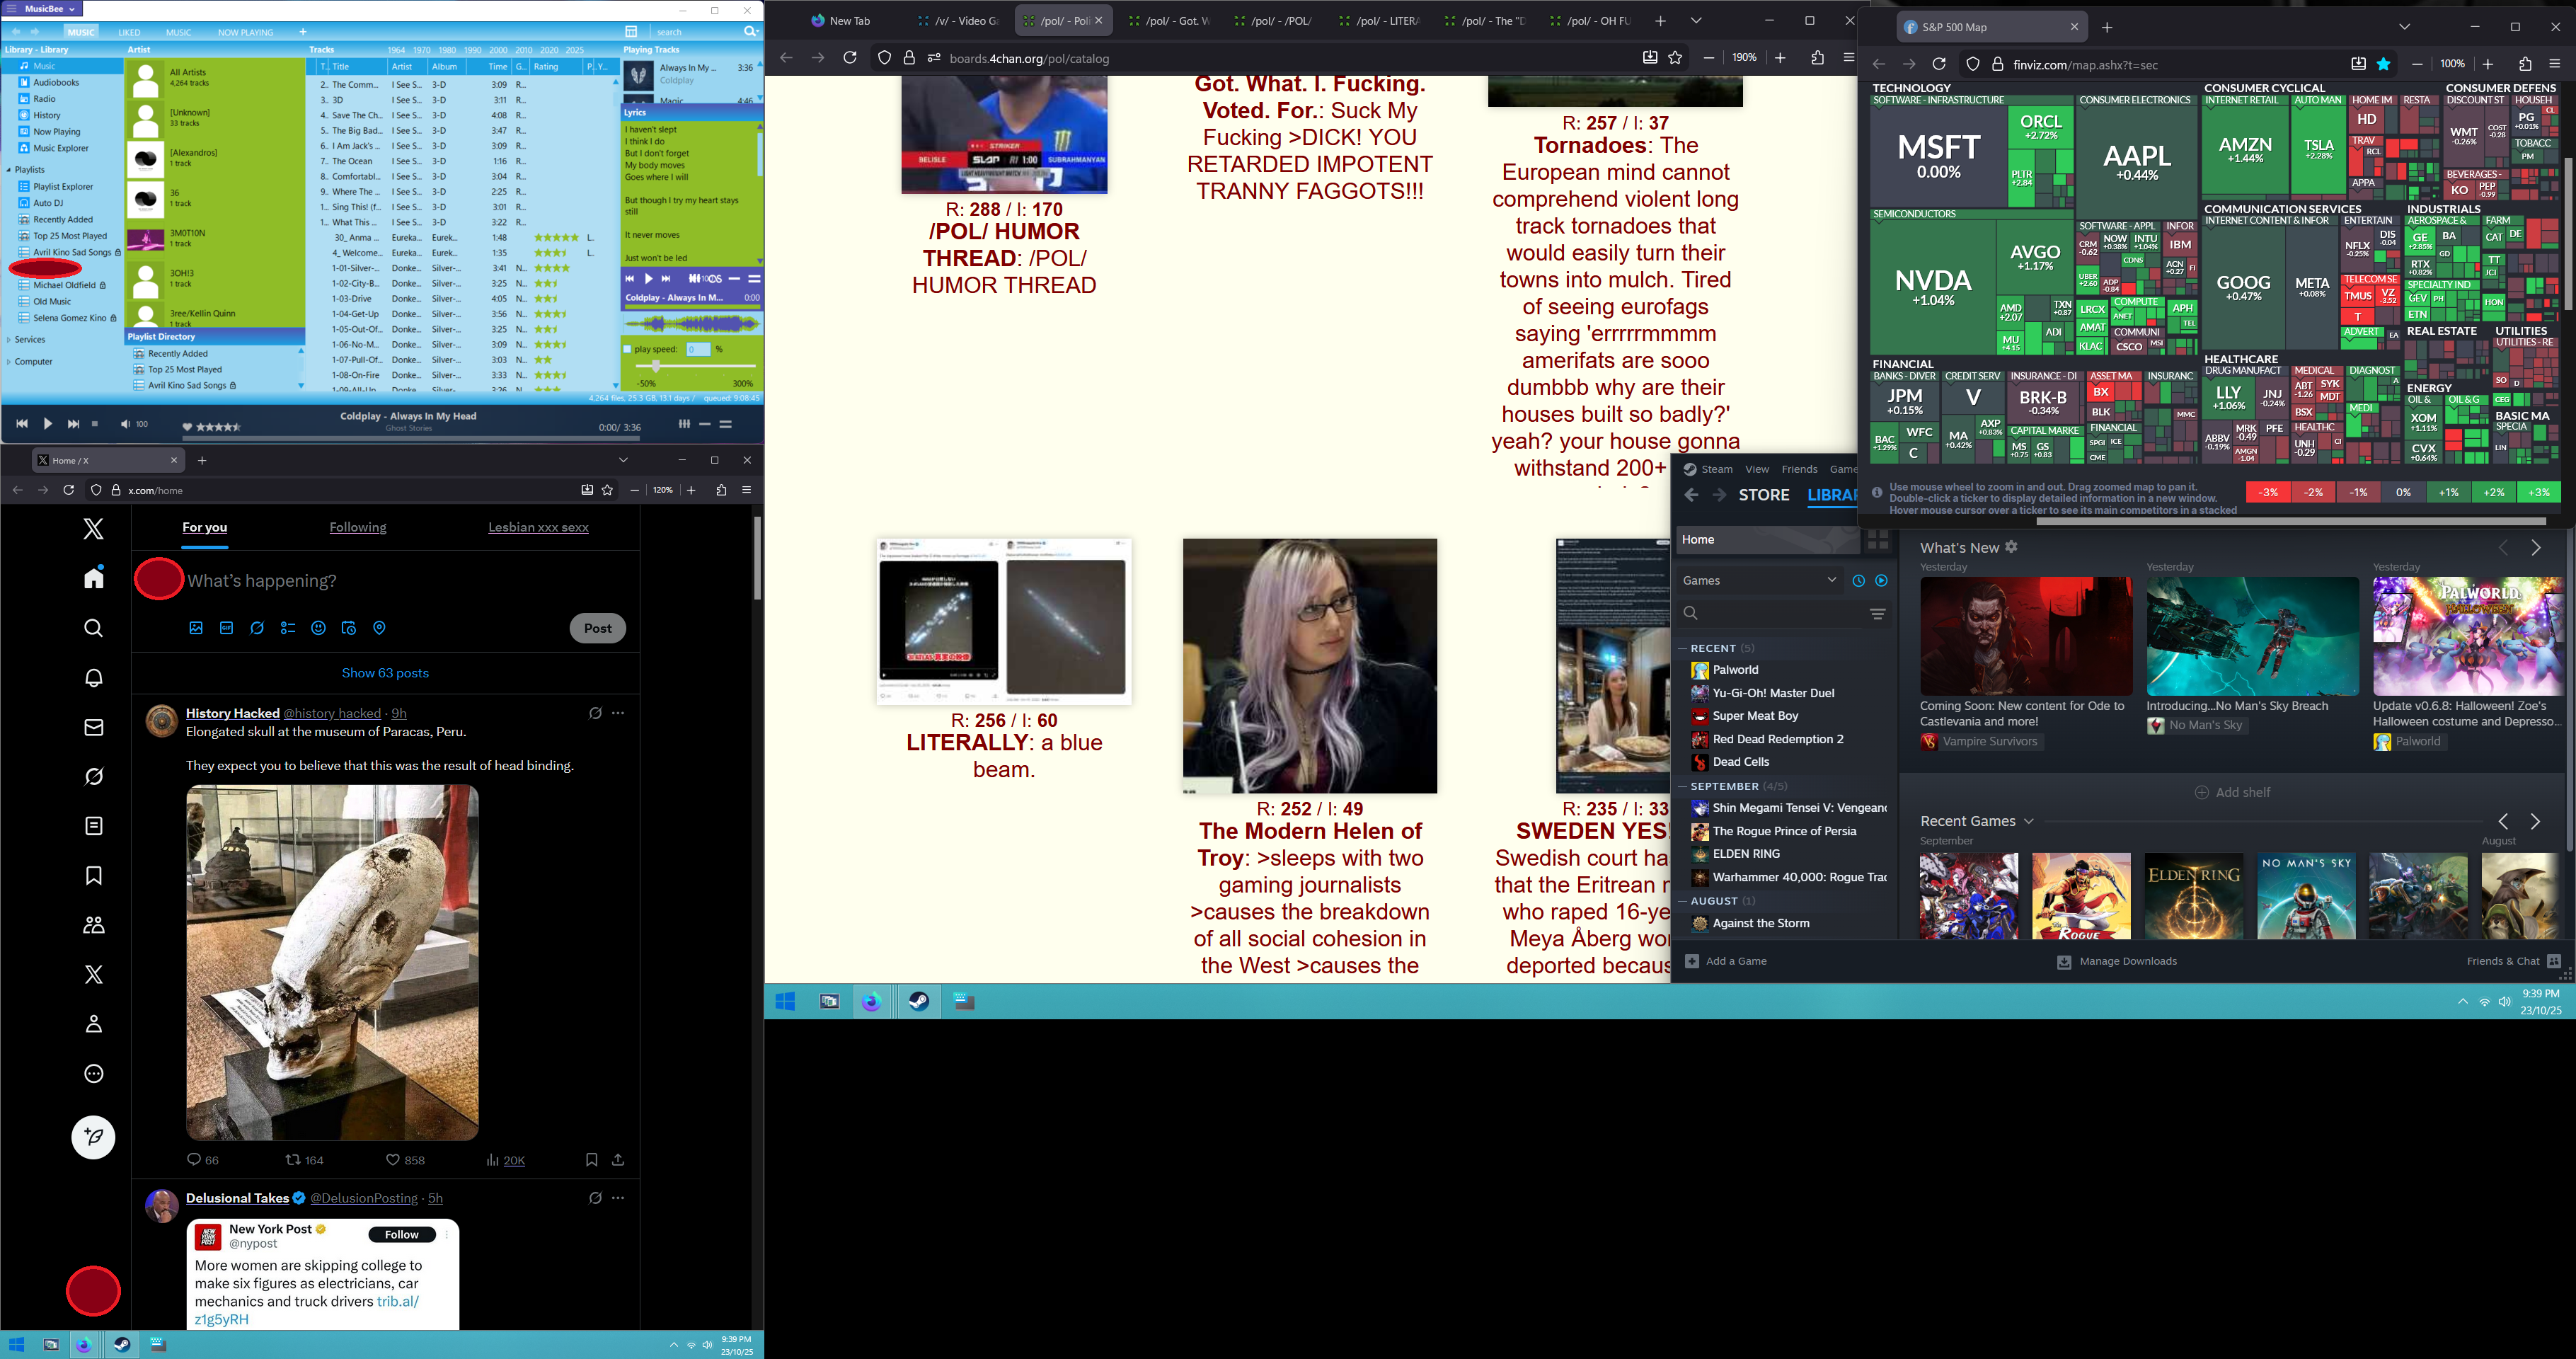The height and width of the screenshot is (1359, 2576).
Task: Open the NOW PLAYING tab in MusicBee
Action: 245,32
